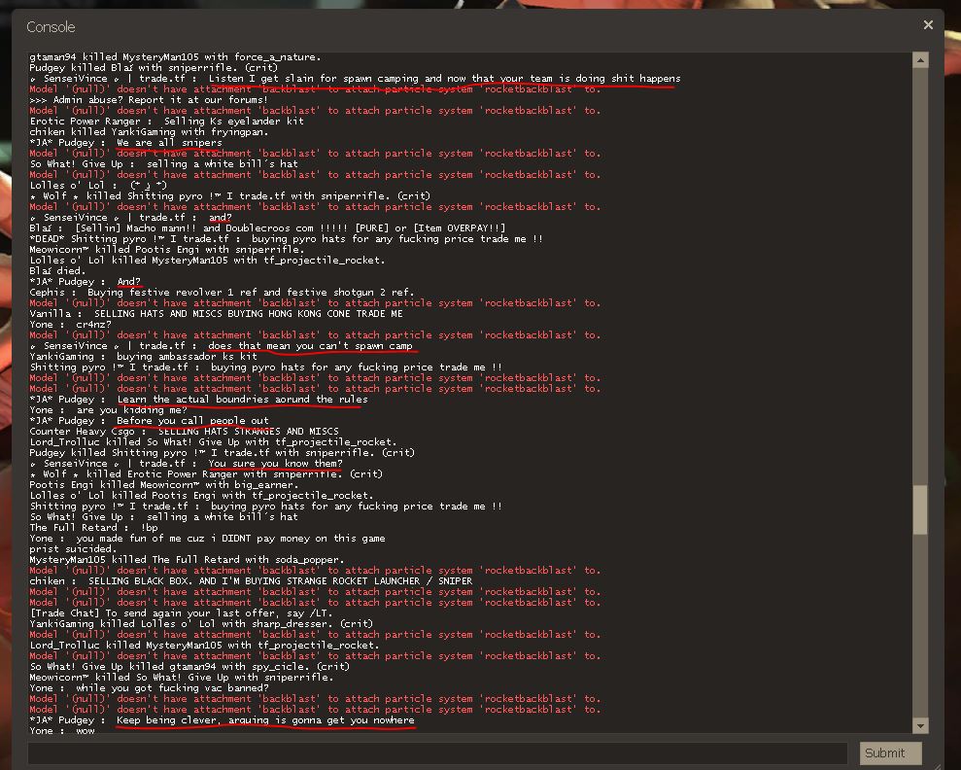Click the 'Yone : cr4nz?' chat line
This screenshot has height=770, width=961.
(x=70, y=324)
